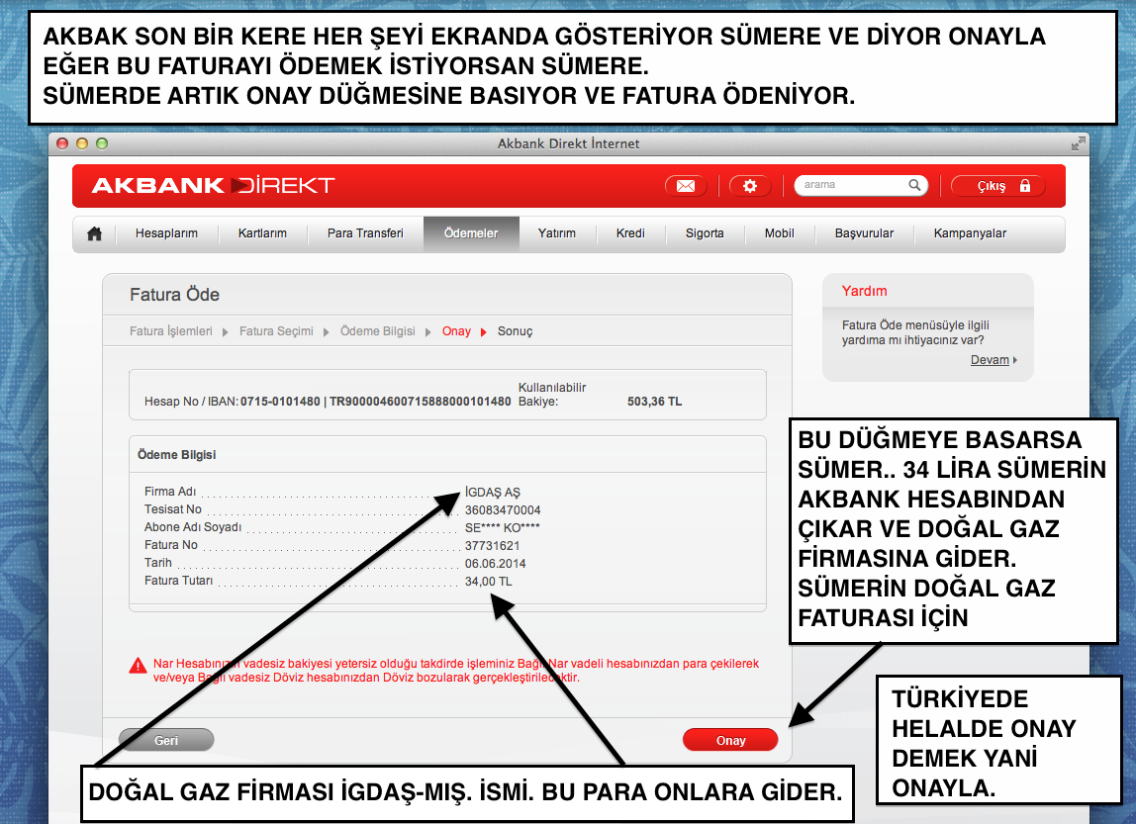The height and width of the screenshot is (824, 1136).
Task: Click the Onay breadcrumb step
Action: click(x=456, y=331)
